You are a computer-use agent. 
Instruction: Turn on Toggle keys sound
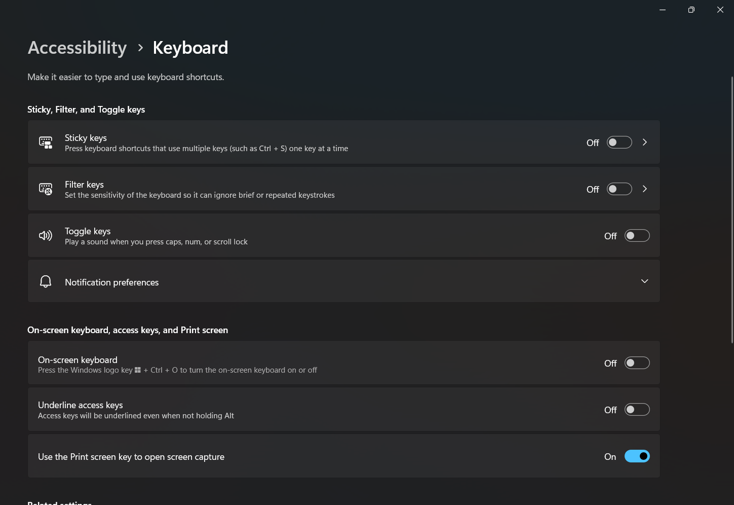click(637, 235)
